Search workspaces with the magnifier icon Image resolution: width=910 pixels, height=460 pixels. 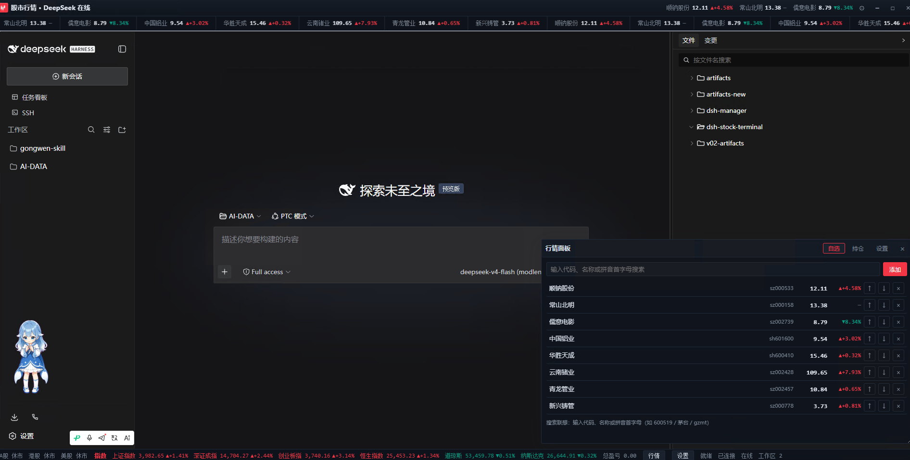pyautogui.click(x=91, y=130)
